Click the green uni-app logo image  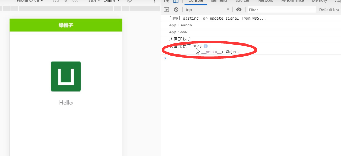coord(66,76)
